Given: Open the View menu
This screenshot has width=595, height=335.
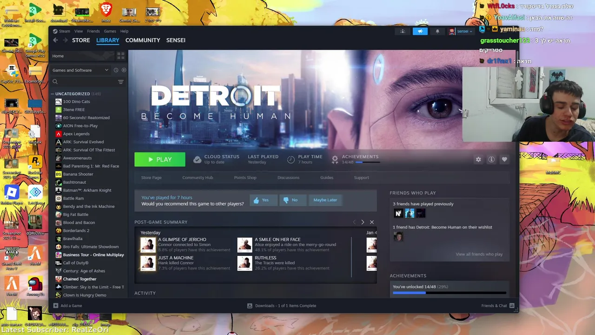Looking at the screenshot, I should pyautogui.click(x=79, y=31).
